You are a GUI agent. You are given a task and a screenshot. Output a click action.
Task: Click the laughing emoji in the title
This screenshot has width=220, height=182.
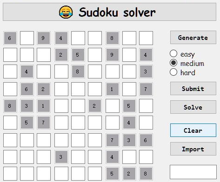pos(66,12)
